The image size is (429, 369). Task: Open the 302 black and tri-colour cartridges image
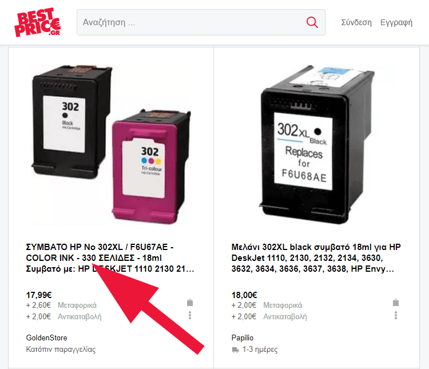111,144
